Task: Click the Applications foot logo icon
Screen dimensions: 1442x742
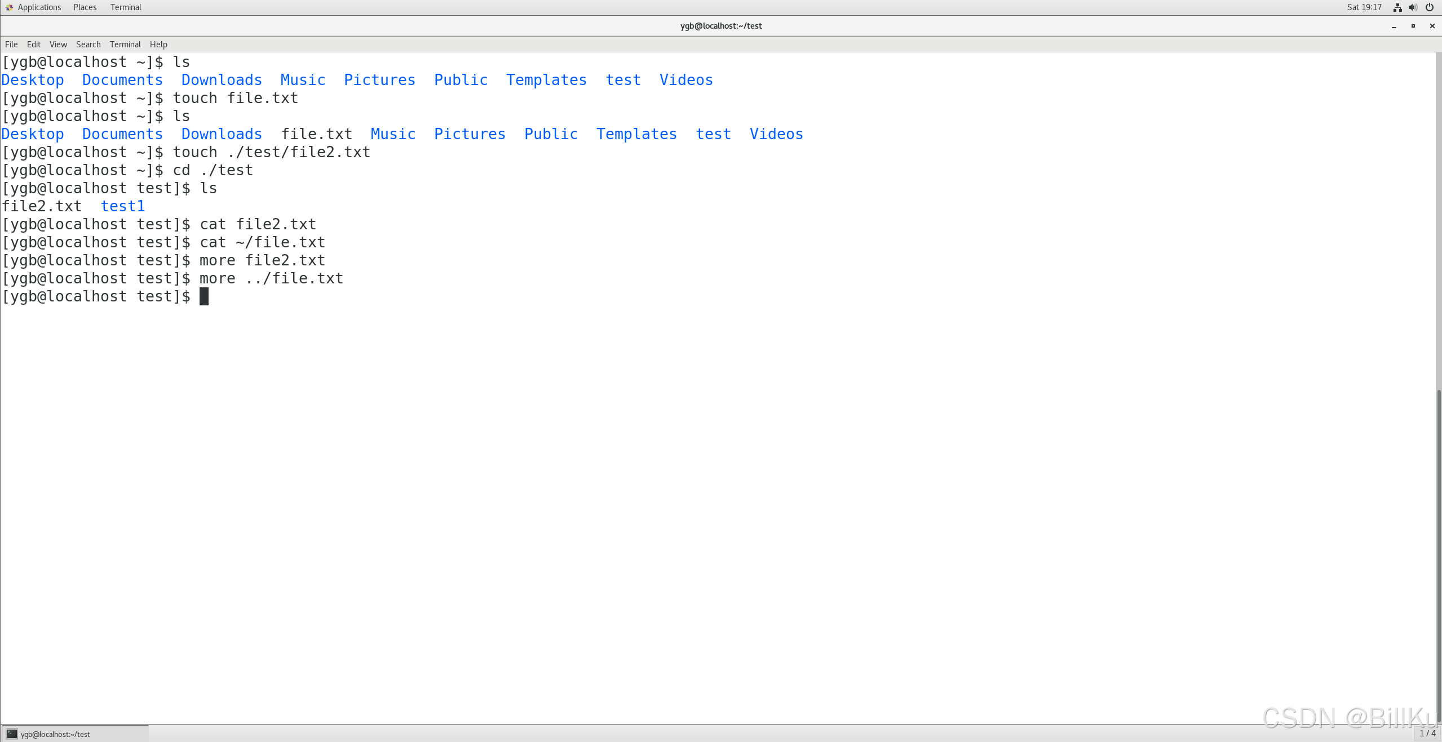Action: 9,7
